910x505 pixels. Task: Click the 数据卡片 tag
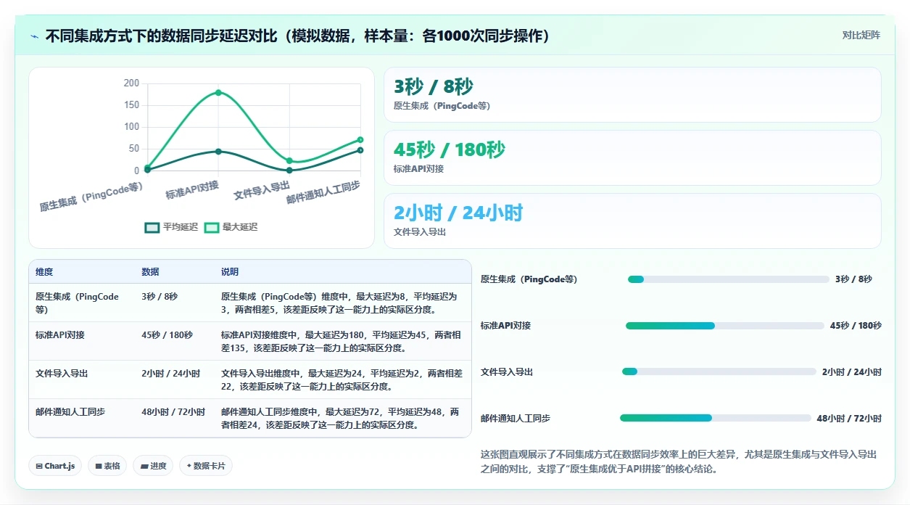tap(206, 466)
